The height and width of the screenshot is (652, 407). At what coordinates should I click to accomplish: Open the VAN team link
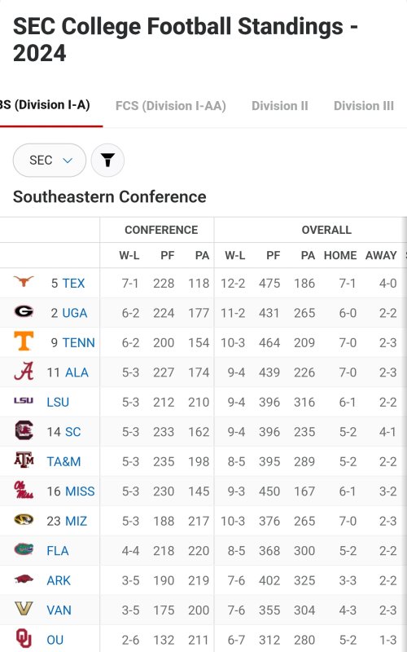point(59,610)
